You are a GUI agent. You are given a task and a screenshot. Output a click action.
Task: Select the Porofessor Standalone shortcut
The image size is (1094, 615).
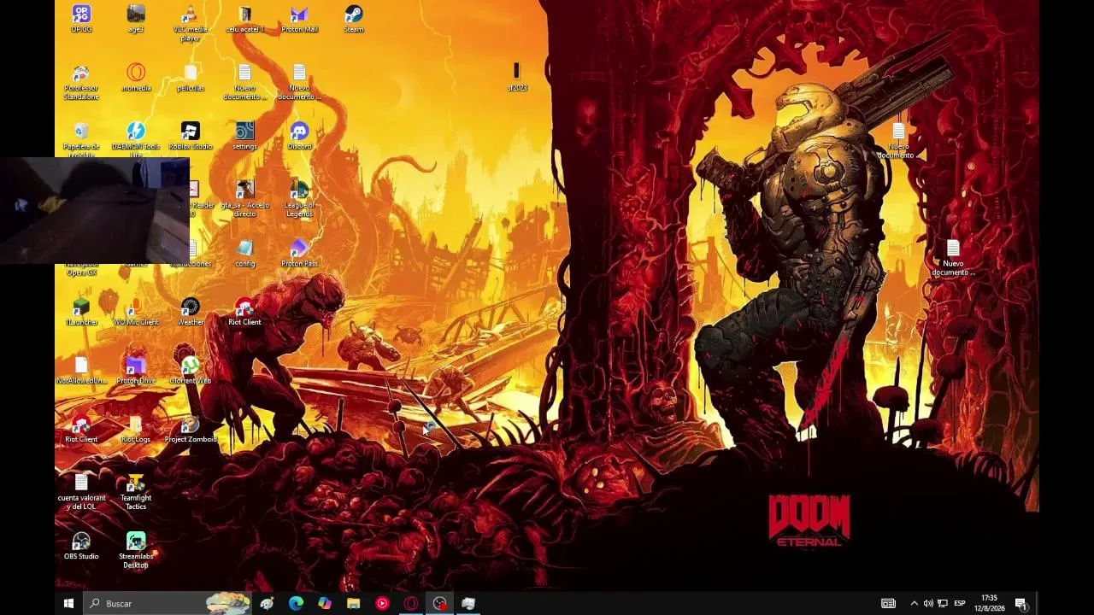pyautogui.click(x=81, y=82)
